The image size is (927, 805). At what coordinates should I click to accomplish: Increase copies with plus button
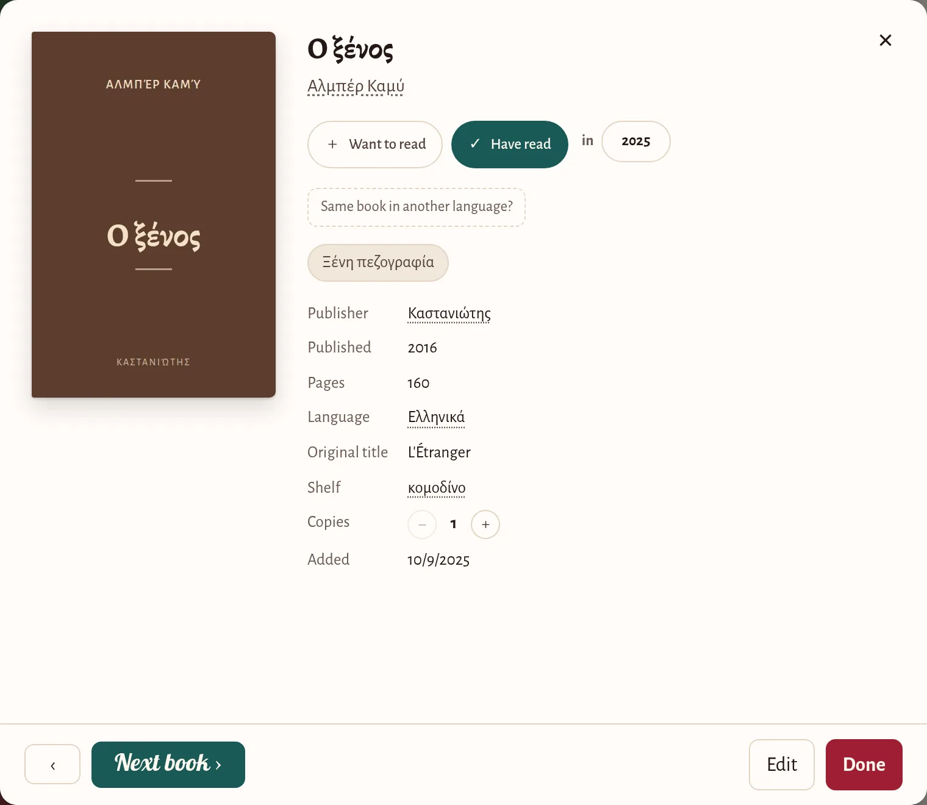(485, 524)
